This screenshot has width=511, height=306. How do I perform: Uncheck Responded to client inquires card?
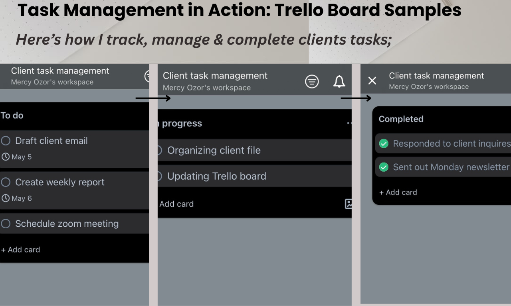click(384, 143)
